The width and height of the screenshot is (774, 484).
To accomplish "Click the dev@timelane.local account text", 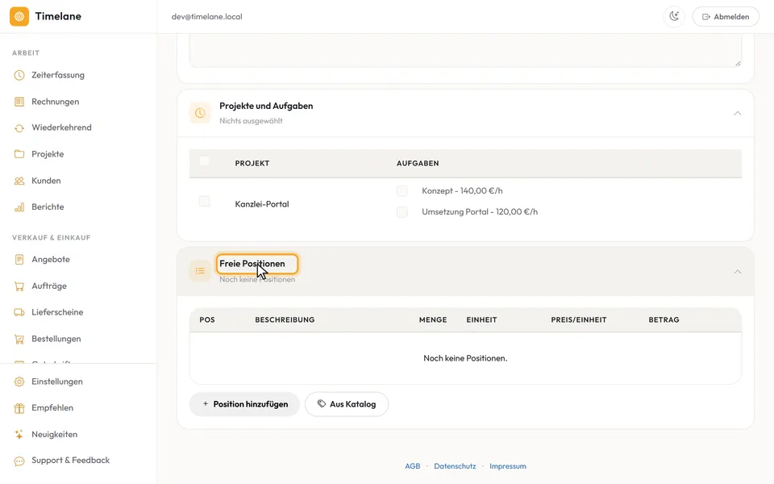I will click(x=207, y=17).
